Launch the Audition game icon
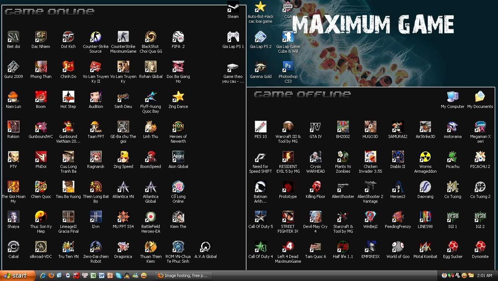498x281 pixels. tap(96, 97)
